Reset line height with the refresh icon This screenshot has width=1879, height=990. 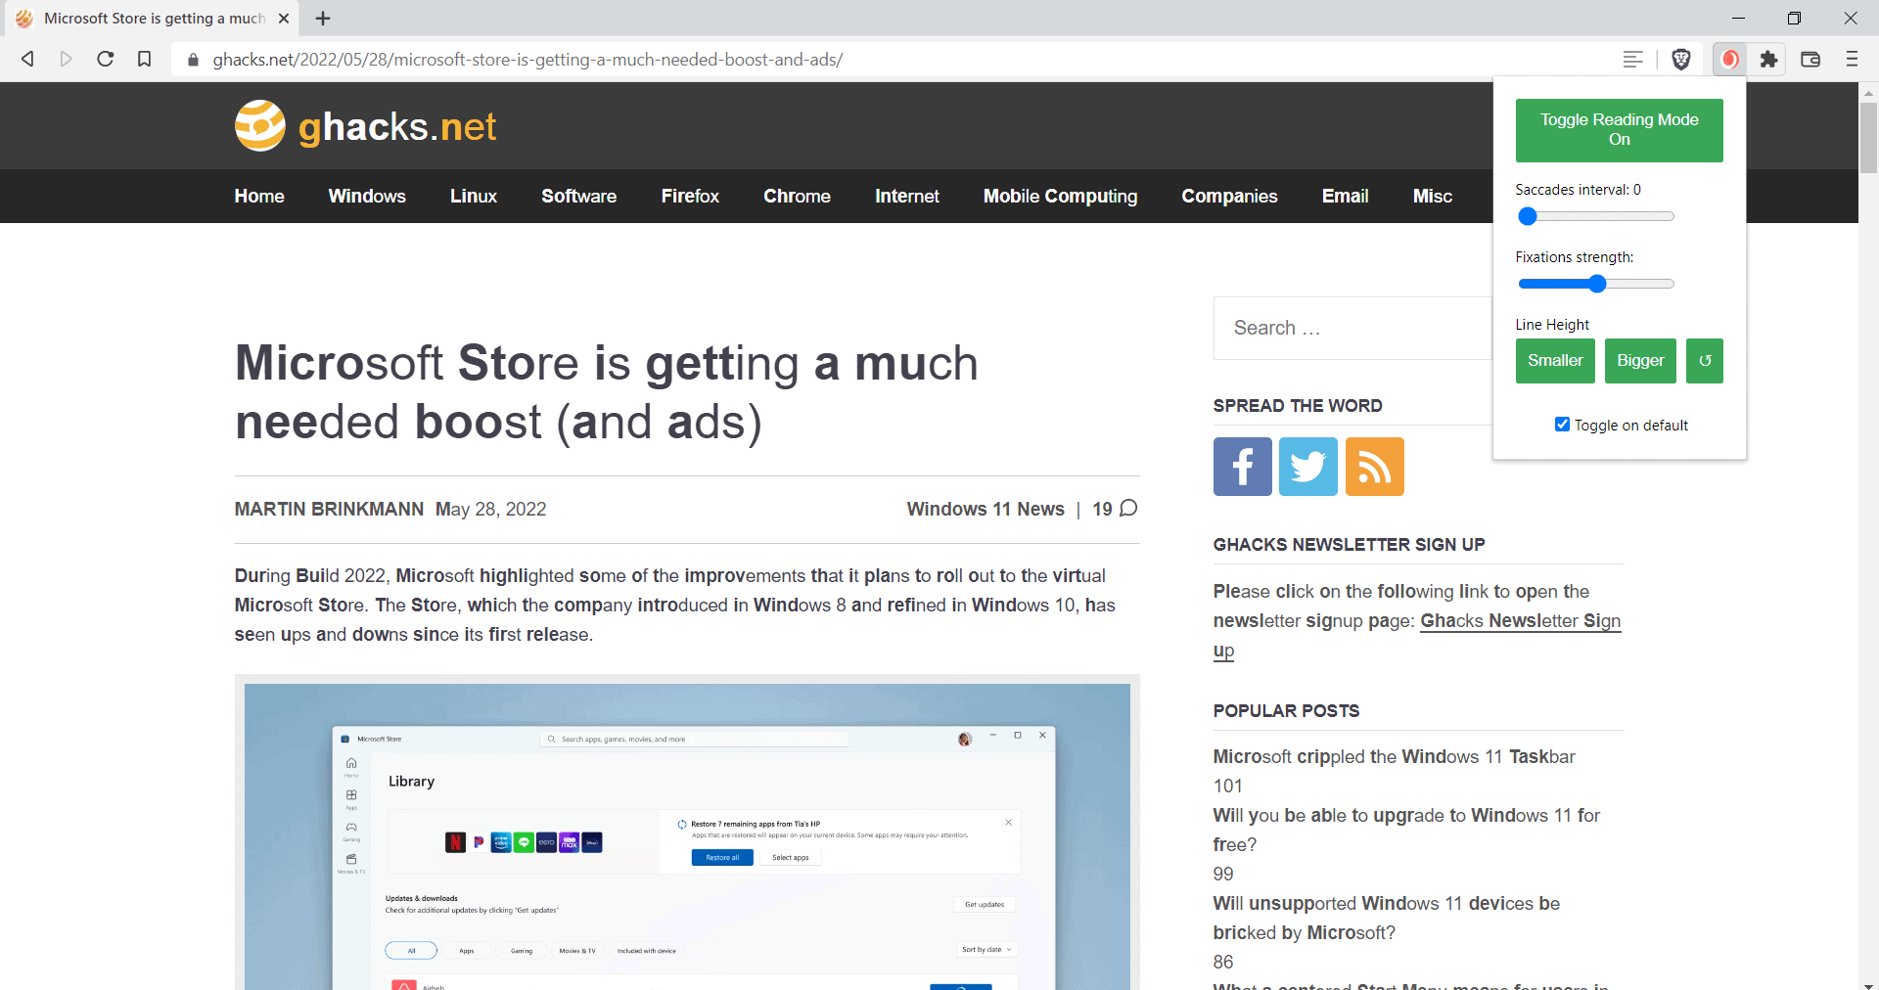(1704, 361)
